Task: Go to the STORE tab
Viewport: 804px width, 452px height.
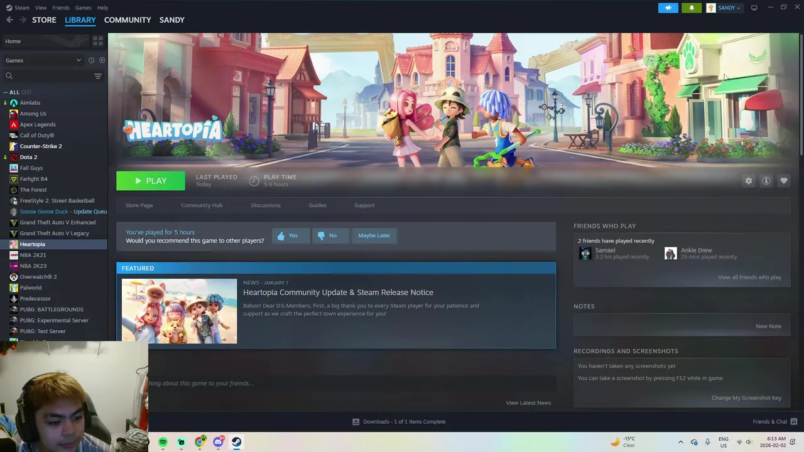Action: pyautogui.click(x=44, y=20)
